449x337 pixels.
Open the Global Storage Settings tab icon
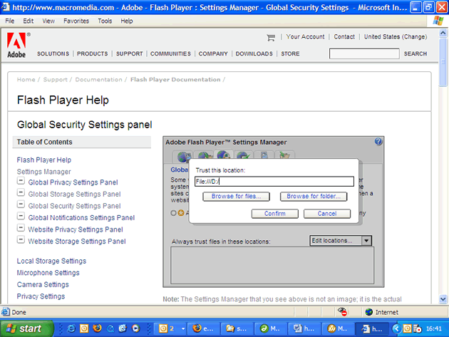click(205, 157)
